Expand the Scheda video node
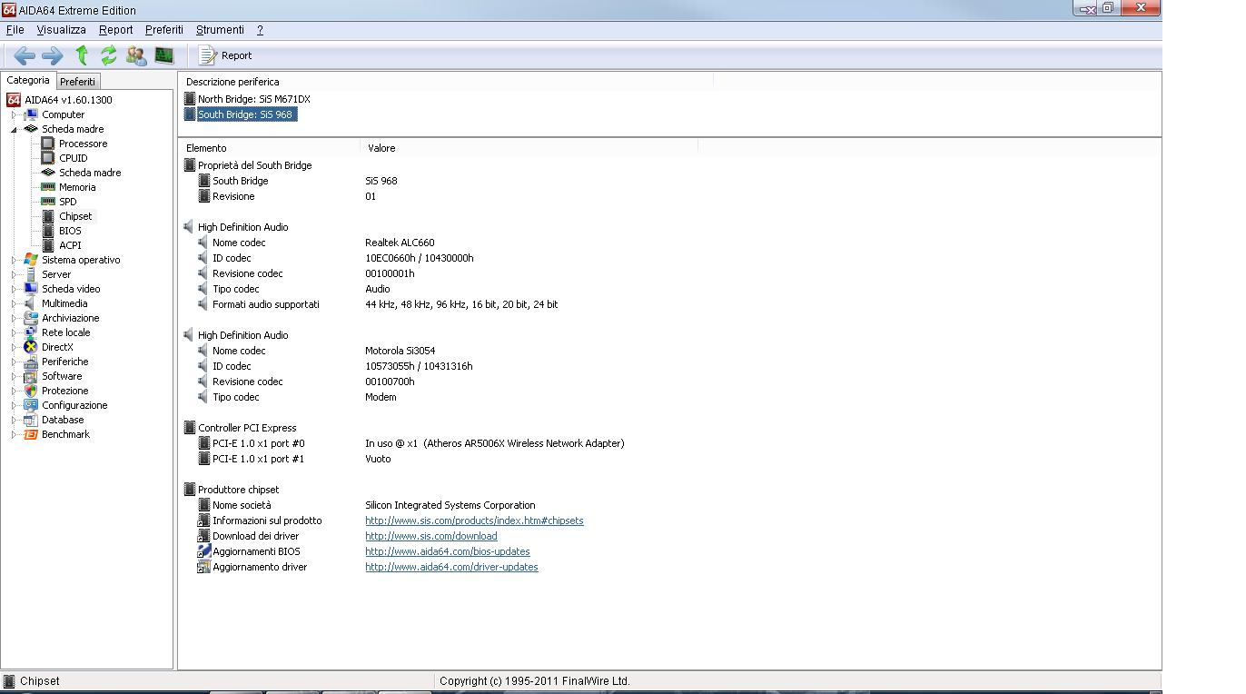The height and width of the screenshot is (694, 1246). click(15, 289)
